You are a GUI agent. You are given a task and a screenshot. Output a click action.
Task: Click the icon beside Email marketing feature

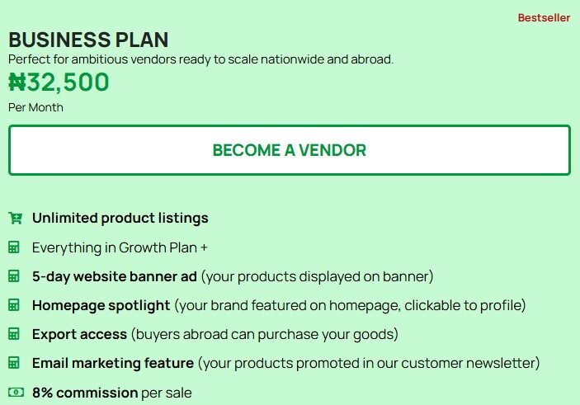14,363
